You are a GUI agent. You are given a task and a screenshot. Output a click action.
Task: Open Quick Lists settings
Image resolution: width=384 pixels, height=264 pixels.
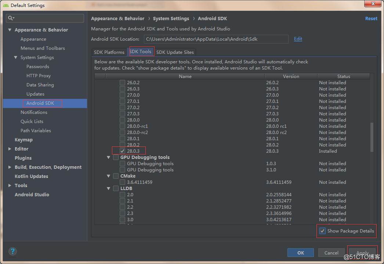(x=32, y=121)
